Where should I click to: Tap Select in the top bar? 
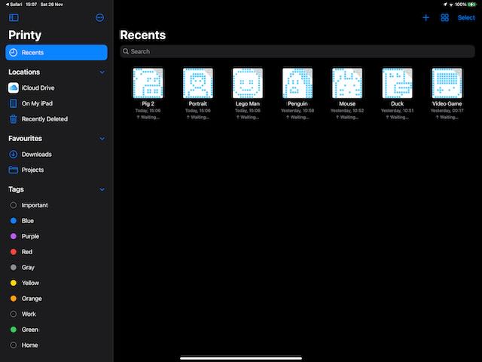pos(466,18)
